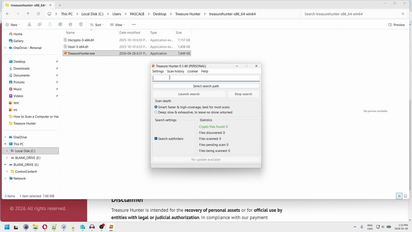412x232 pixels.
Task: Open the See more ellipsis in Explorer toolbar
Action: point(134,24)
